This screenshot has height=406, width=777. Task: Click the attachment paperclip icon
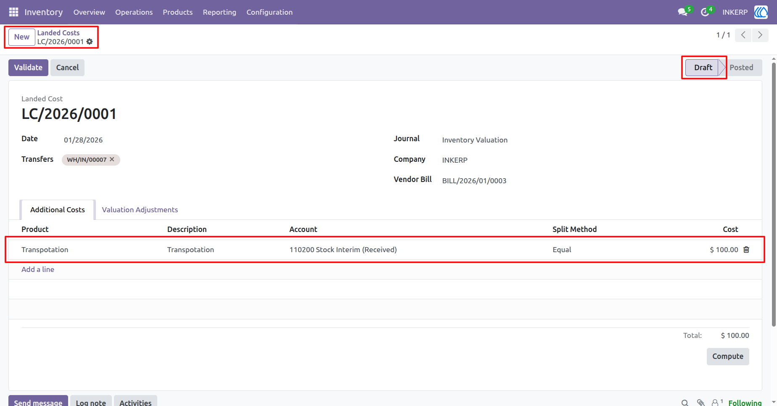pos(700,403)
